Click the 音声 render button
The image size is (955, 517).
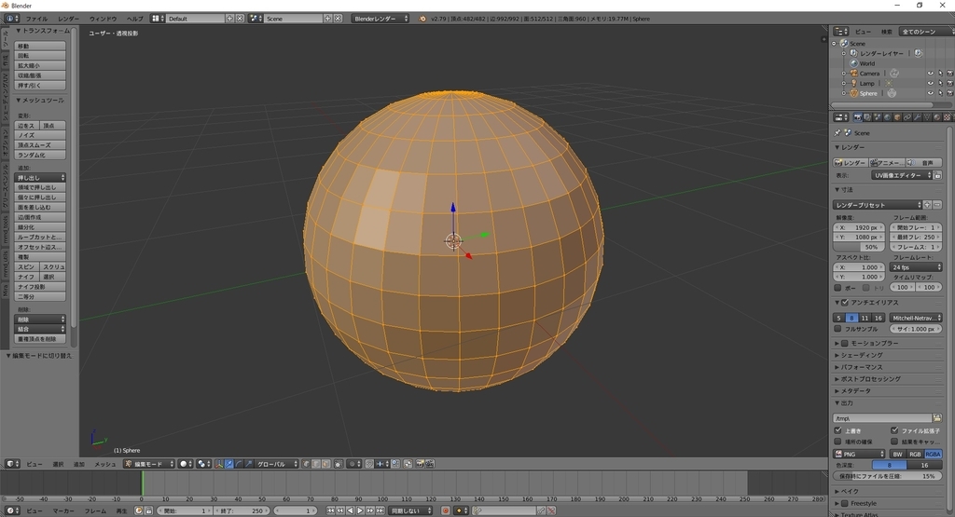point(923,162)
